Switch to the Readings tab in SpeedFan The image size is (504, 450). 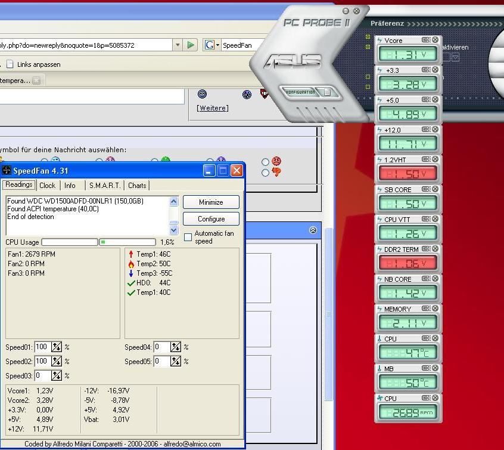coord(19,184)
